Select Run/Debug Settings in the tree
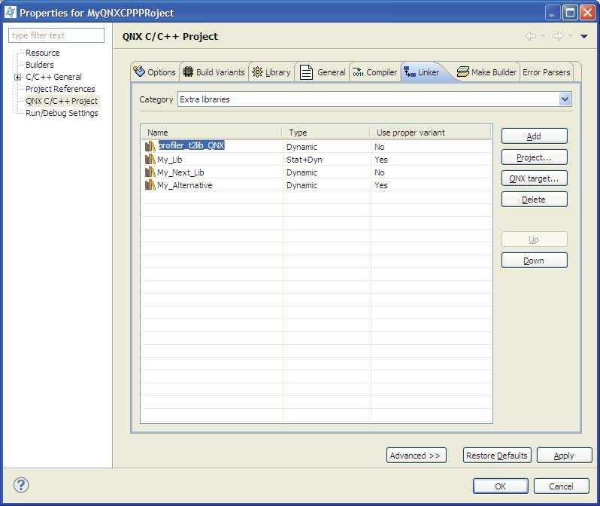The image size is (600, 506). pos(62,113)
